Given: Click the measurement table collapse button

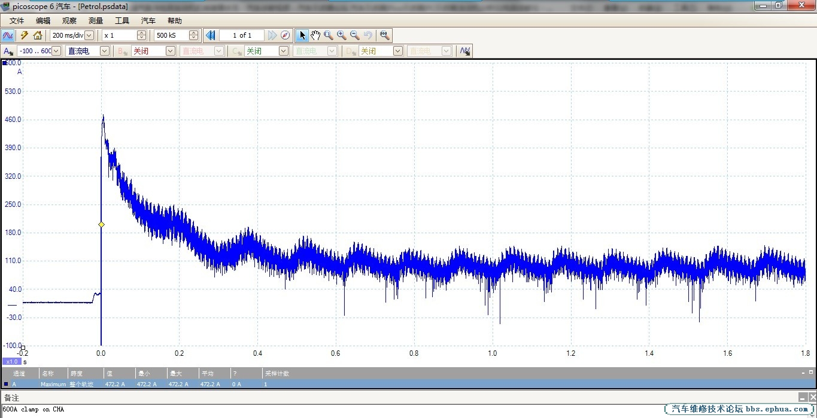Looking at the screenshot, I should 803,373.
